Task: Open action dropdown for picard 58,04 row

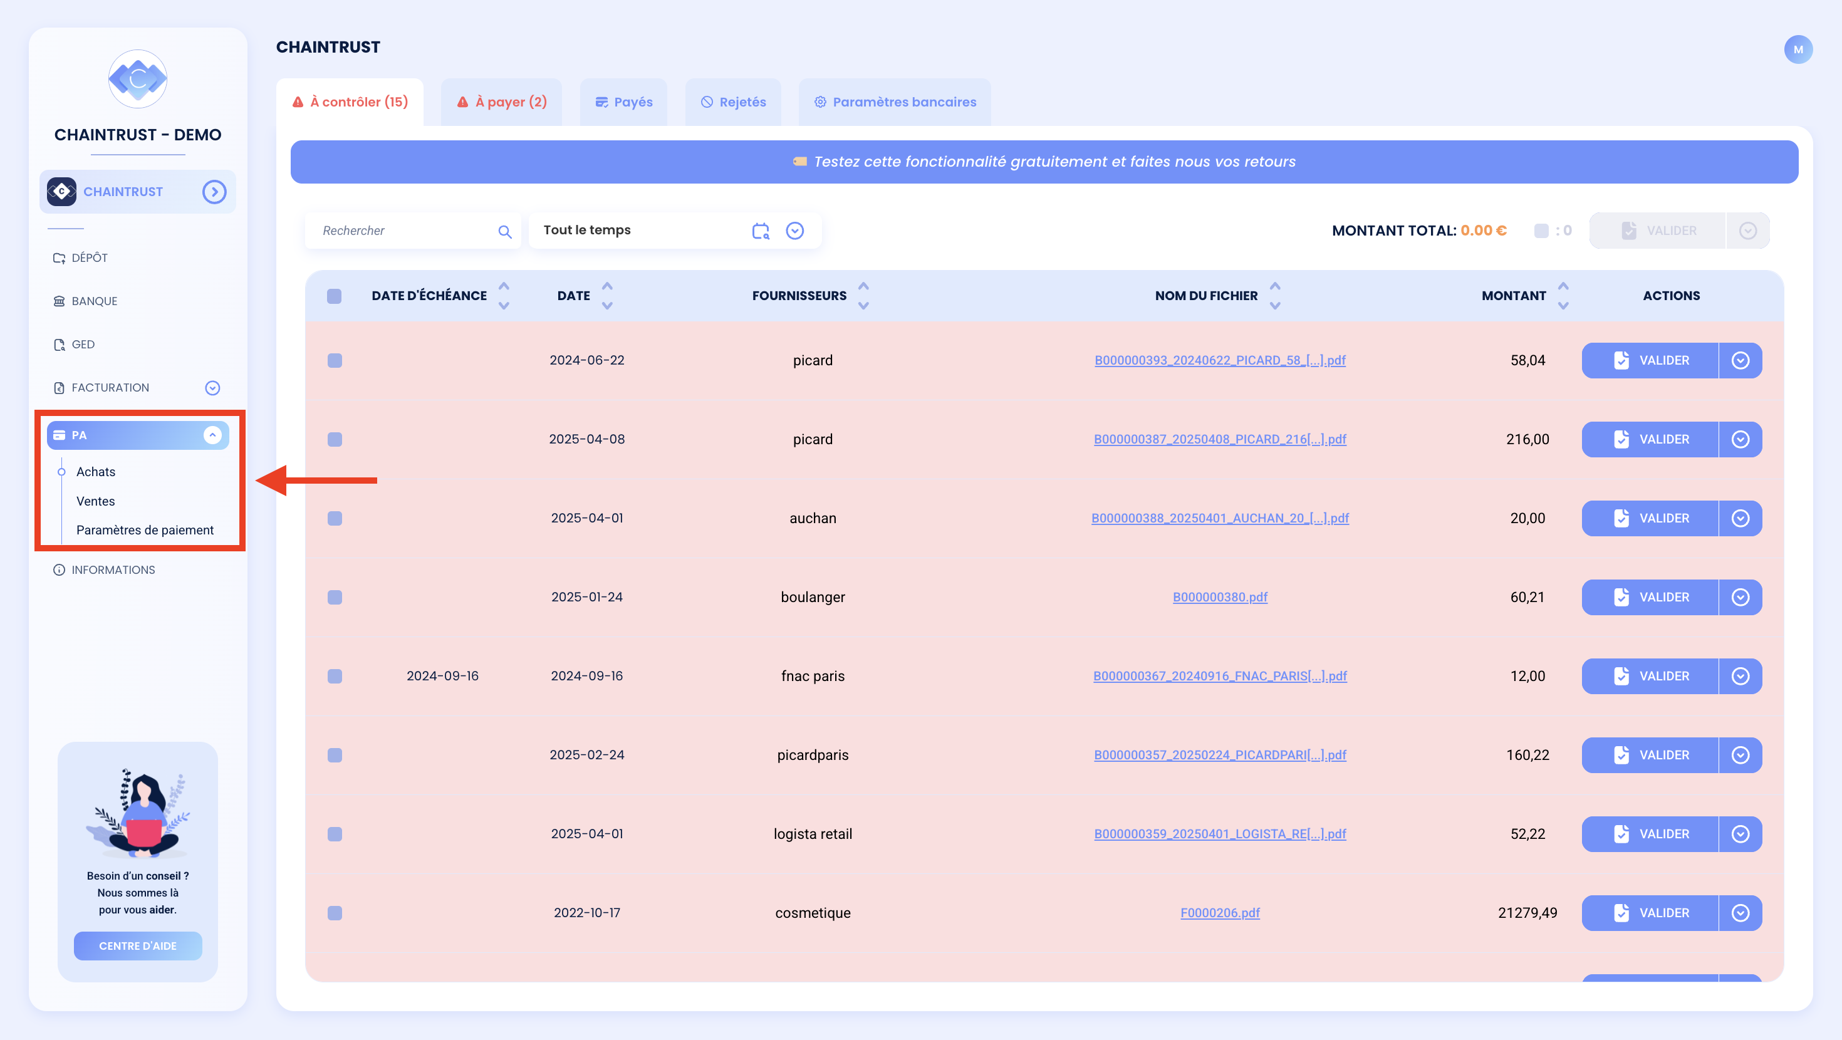Action: [x=1741, y=360]
